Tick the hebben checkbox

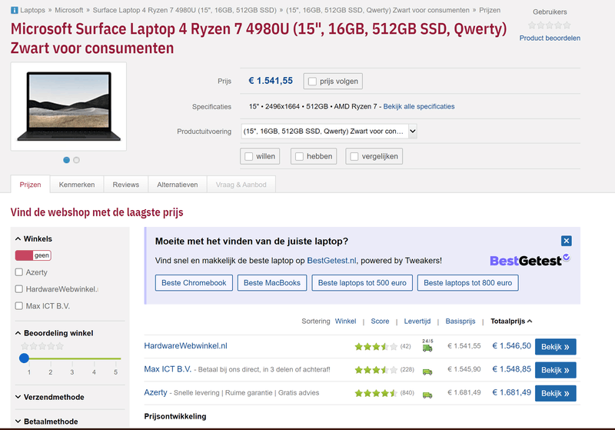point(299,157)
